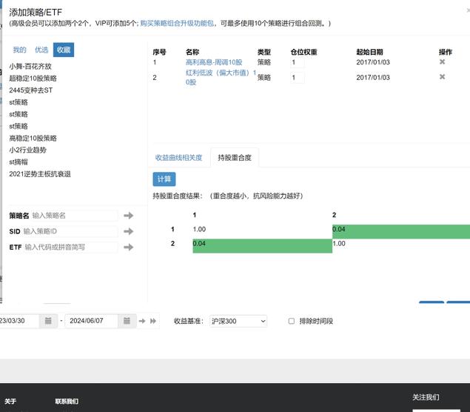
Task: Click single right arrow after end date
Action: 142,321
